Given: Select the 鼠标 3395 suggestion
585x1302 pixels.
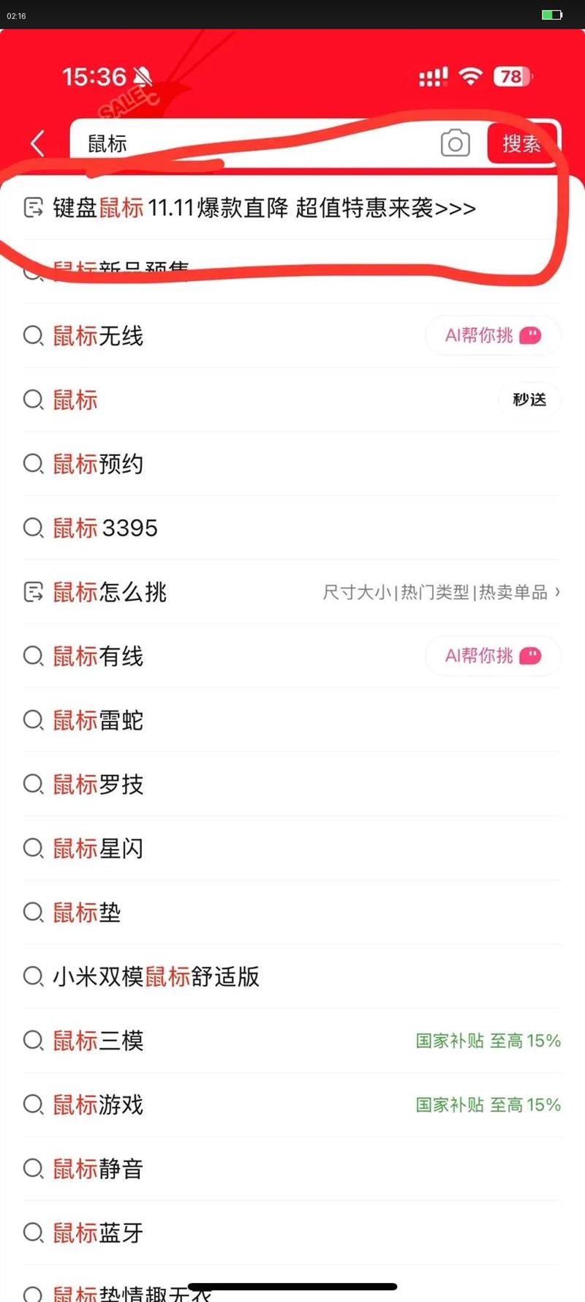Looking at the screenshot, I should click(x=105, y=528).
